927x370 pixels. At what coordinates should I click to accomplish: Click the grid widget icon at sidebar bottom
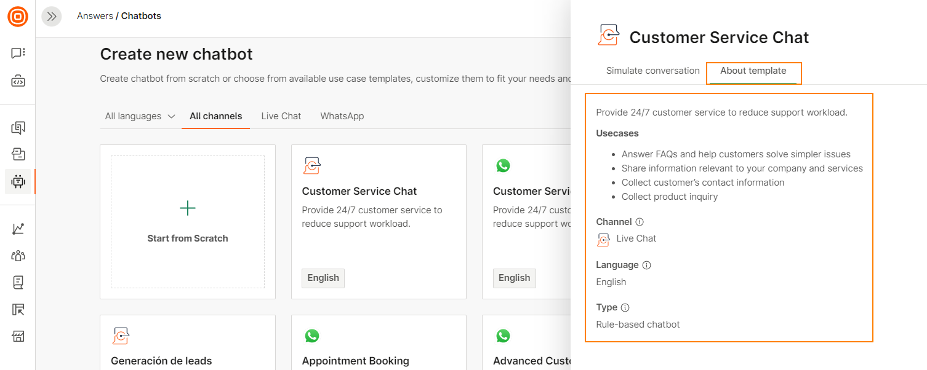[x=18, y=336]
